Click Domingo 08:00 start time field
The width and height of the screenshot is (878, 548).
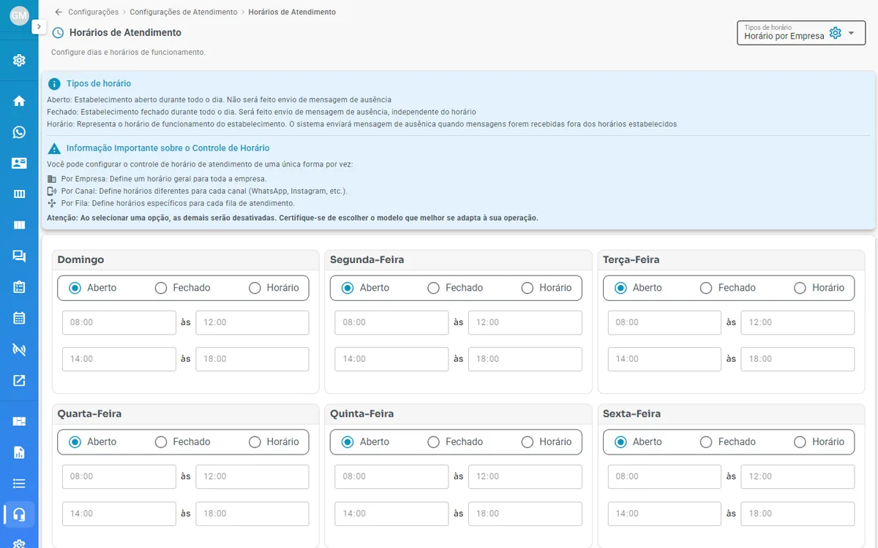(x=119, y=322)
